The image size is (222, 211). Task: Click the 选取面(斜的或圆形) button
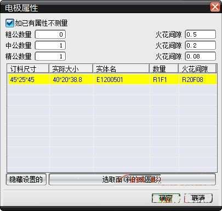pyautogui.click(x=132, y=179)
